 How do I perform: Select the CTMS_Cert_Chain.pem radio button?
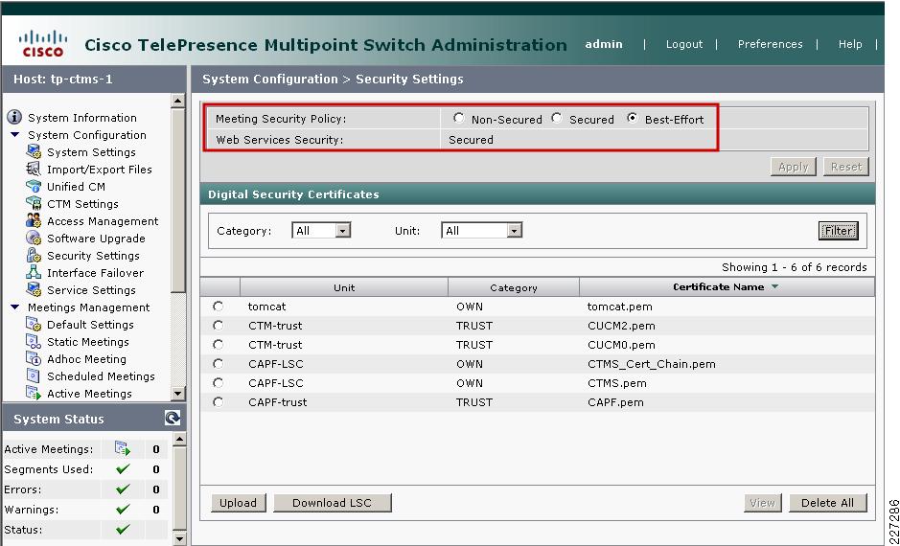point(219,364)
